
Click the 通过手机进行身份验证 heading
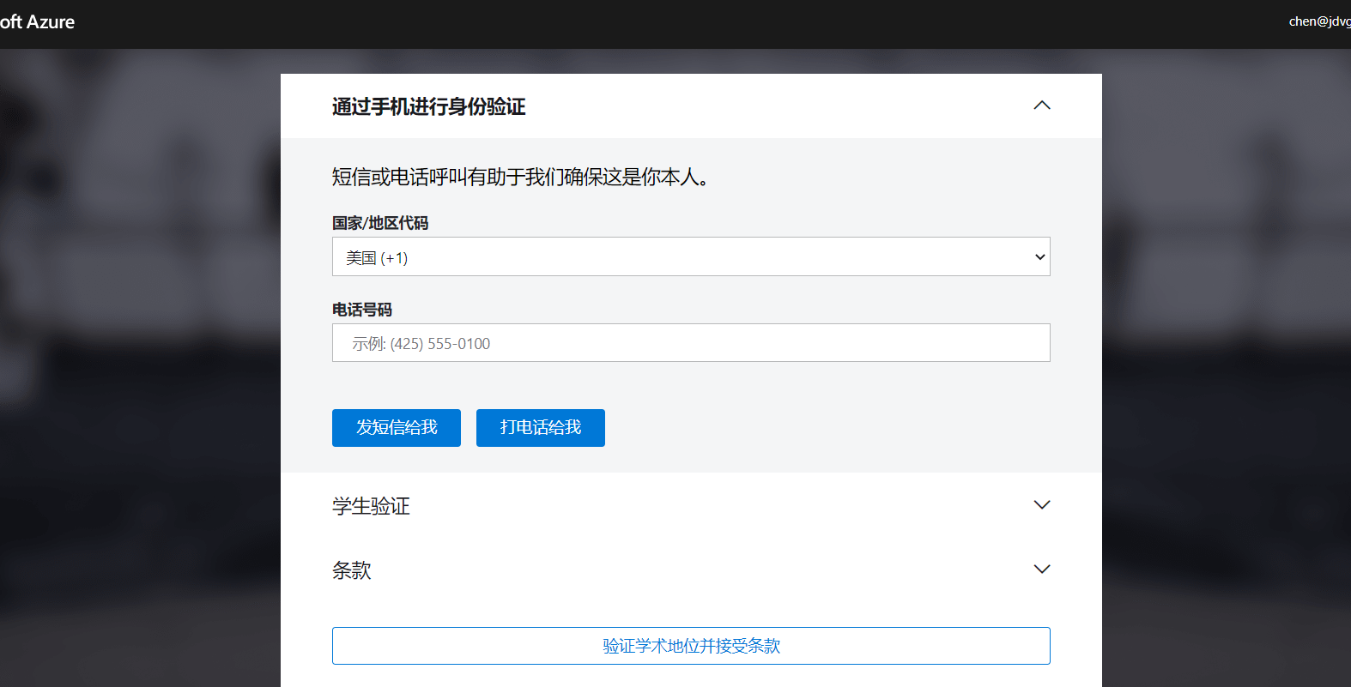(x=428, y=106)
